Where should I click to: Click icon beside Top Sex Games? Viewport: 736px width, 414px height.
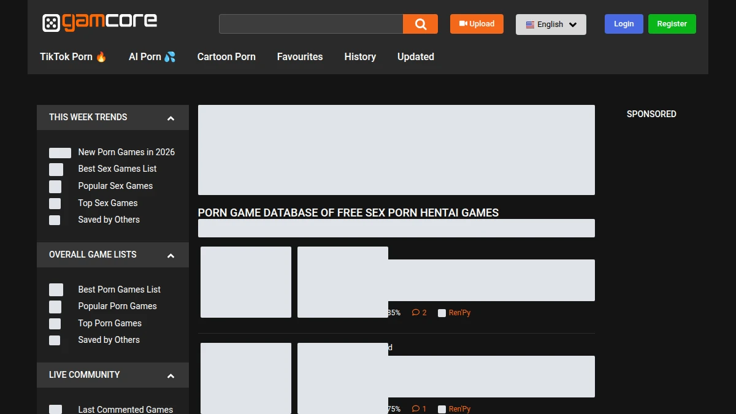click(55, 204)
